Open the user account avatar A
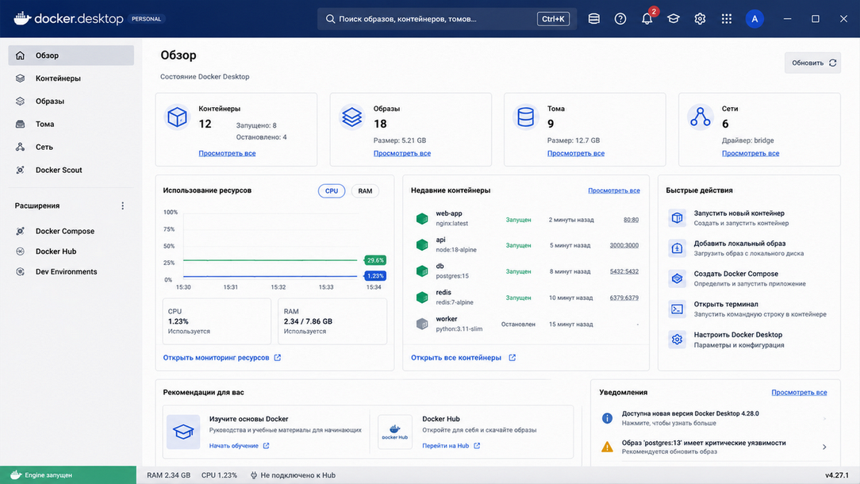 [754, 19]
